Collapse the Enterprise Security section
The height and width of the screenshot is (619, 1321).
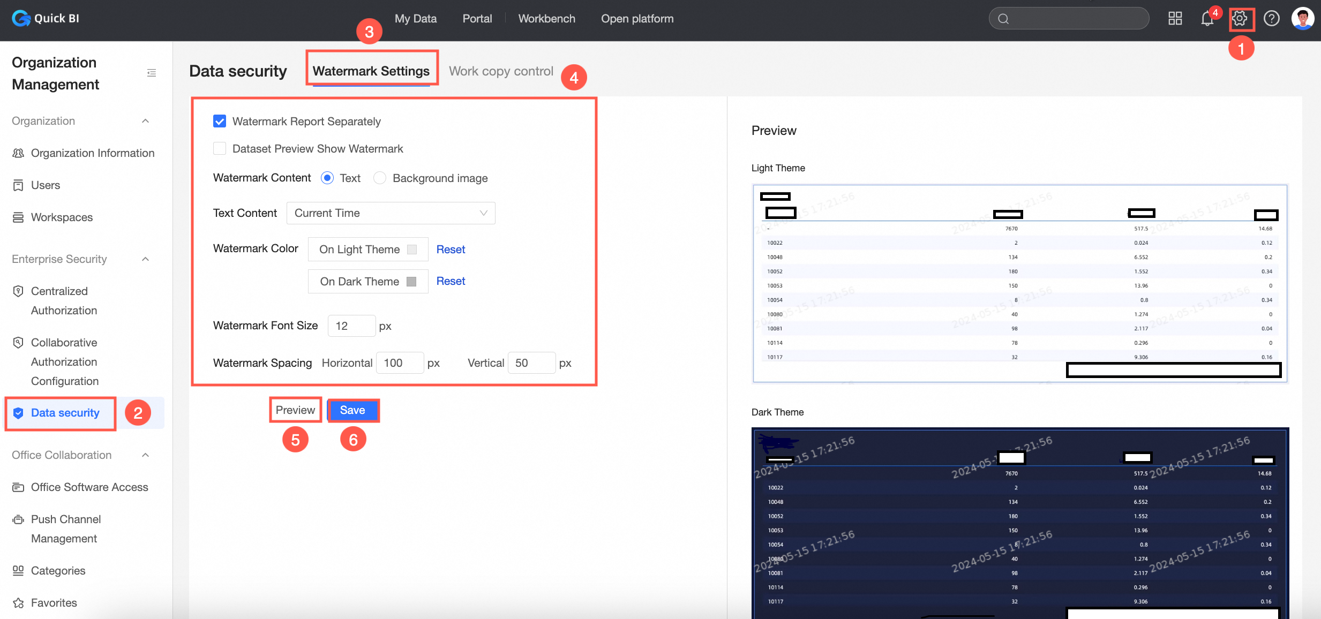145,259
